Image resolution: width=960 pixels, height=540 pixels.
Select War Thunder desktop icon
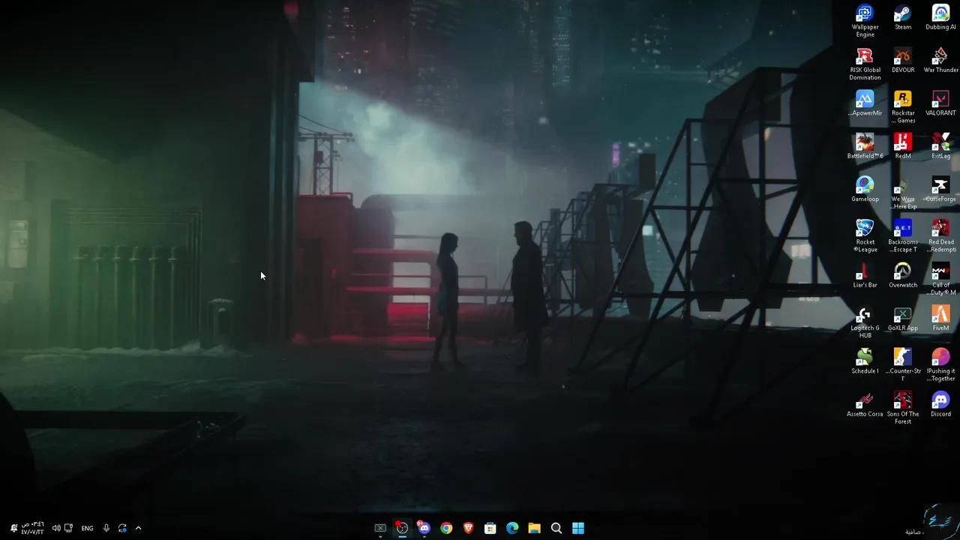click(x=940, y=61)
